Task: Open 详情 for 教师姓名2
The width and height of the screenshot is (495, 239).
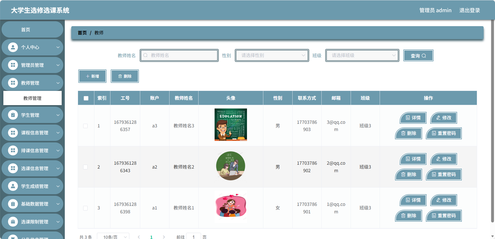Action: (413, 159)
